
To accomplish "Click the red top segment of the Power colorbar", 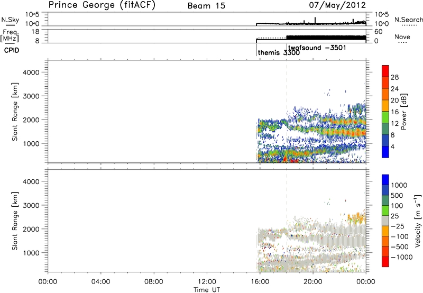I will point(385,71).
